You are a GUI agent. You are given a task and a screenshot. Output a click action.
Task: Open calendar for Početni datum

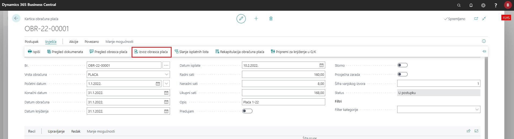[x=158, y=84]
